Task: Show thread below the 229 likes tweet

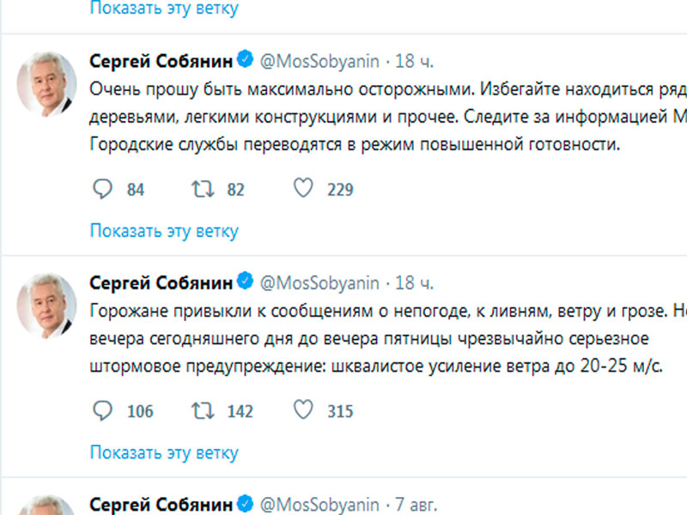Action: pyautogui.click(x=164, y=231)
